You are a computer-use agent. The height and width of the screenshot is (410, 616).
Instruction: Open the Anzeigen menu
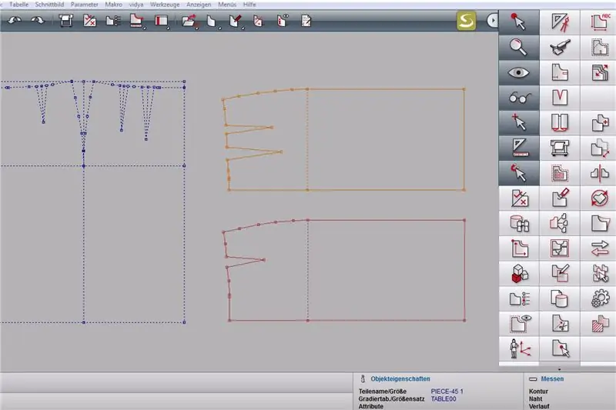point(199,5)
